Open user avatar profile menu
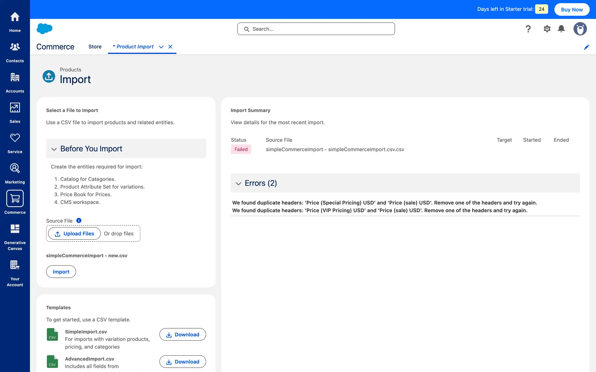Viewport: 596px width, 372px height. tap(580, 29)
